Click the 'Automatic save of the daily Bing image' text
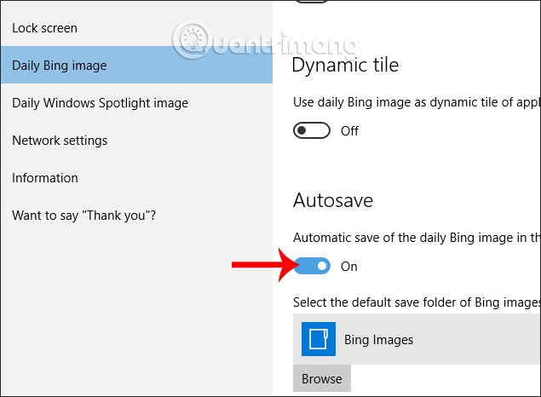Image resolution: width=541 pixels, height=397 pixels. click(x=417, y=238)
